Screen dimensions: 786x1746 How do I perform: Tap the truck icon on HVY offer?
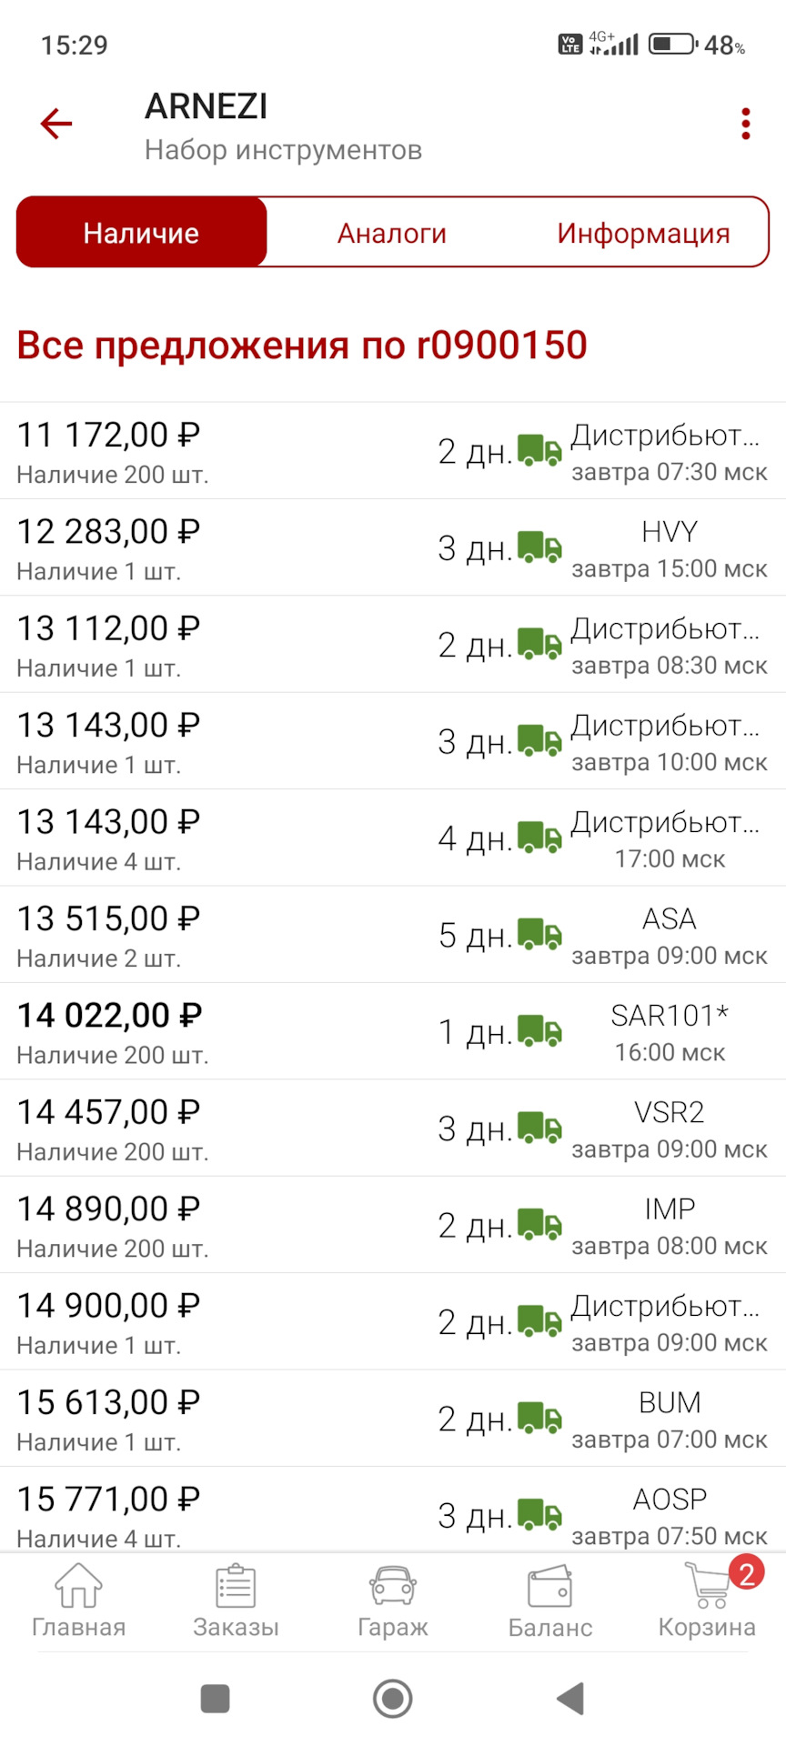pos(539,547)
